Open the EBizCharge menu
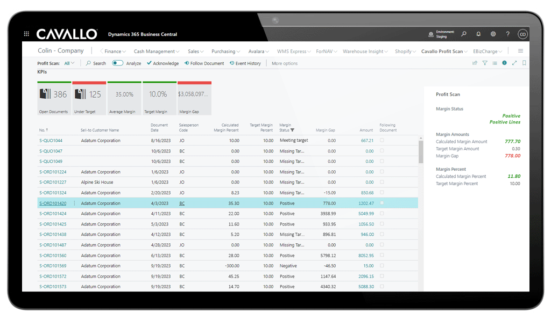551x320 pixels. click(x=488, y=51)
